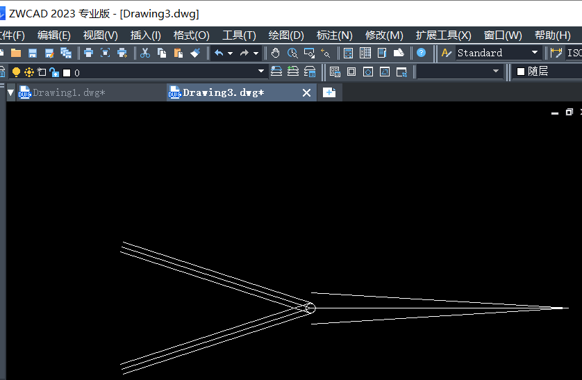Click the Convert Object to Viewport icon
The image size is (582, 380).
385,72
